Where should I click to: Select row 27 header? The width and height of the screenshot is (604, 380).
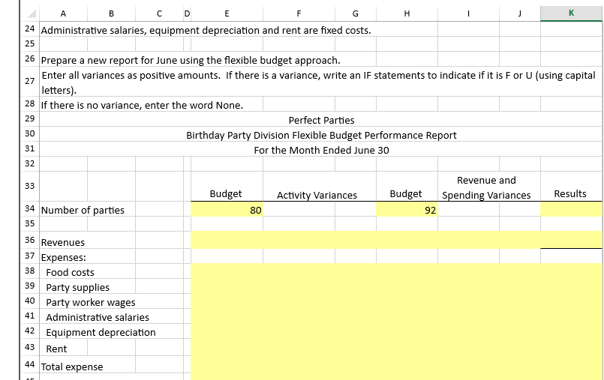tap(30, 81)
